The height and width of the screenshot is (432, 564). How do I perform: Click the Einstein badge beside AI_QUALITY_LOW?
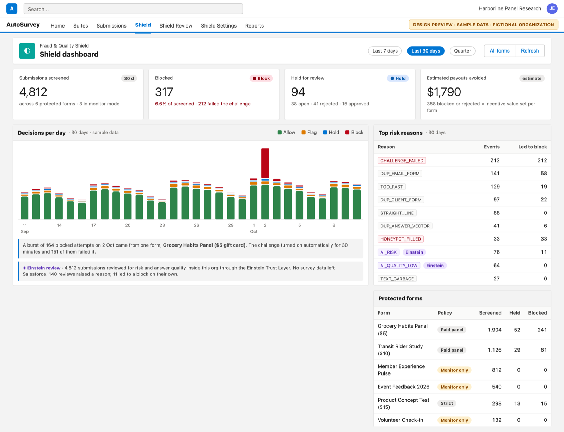[435, 266]
